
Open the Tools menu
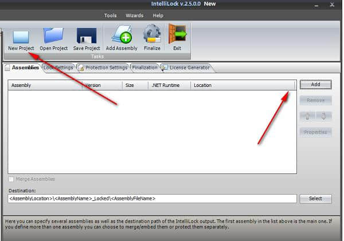tap(110, 15)
